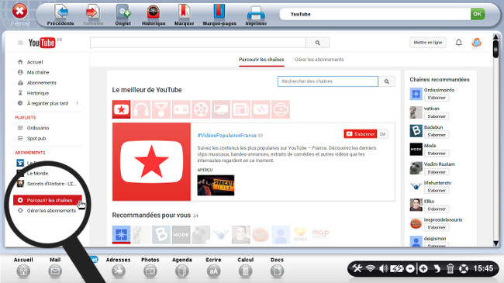Switch to Gérer les abonnements tab
Screen dimensions: 504x283
pos(319,60)
